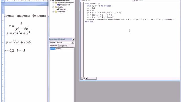
Task: Select the ThisDocument tree label
Action: coord(65,5)
